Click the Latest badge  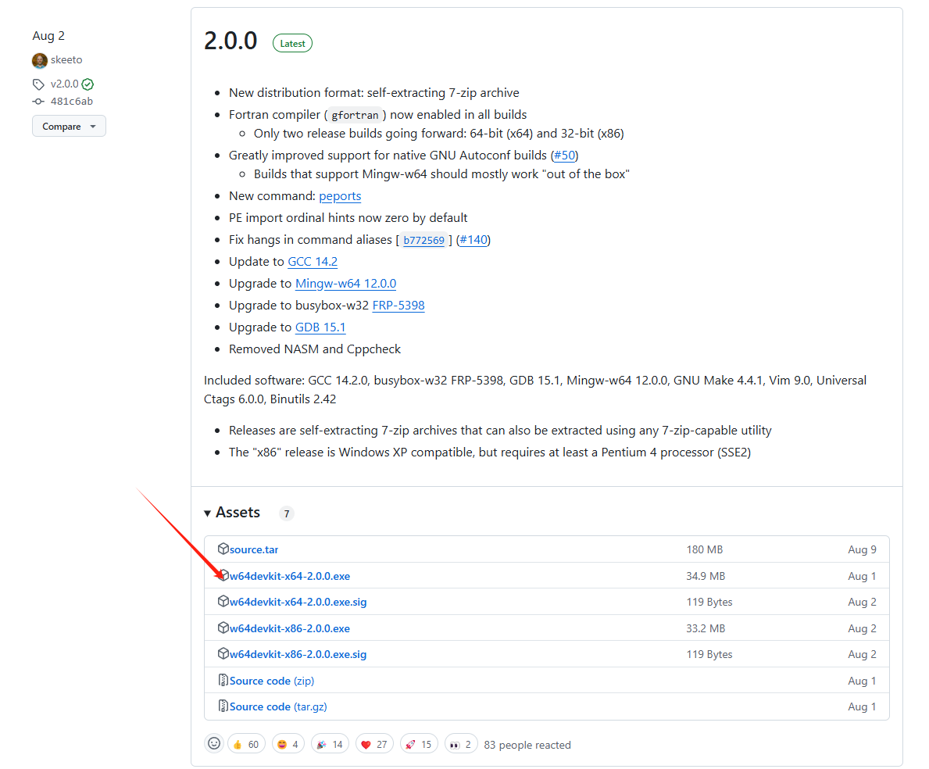point(293,43)
